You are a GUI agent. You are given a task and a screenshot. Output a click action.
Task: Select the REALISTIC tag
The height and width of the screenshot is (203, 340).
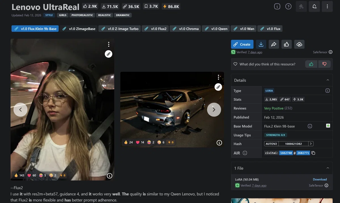click(x=105, y=15)
